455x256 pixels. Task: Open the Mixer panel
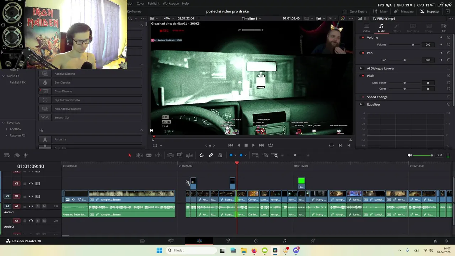point(380,11)
